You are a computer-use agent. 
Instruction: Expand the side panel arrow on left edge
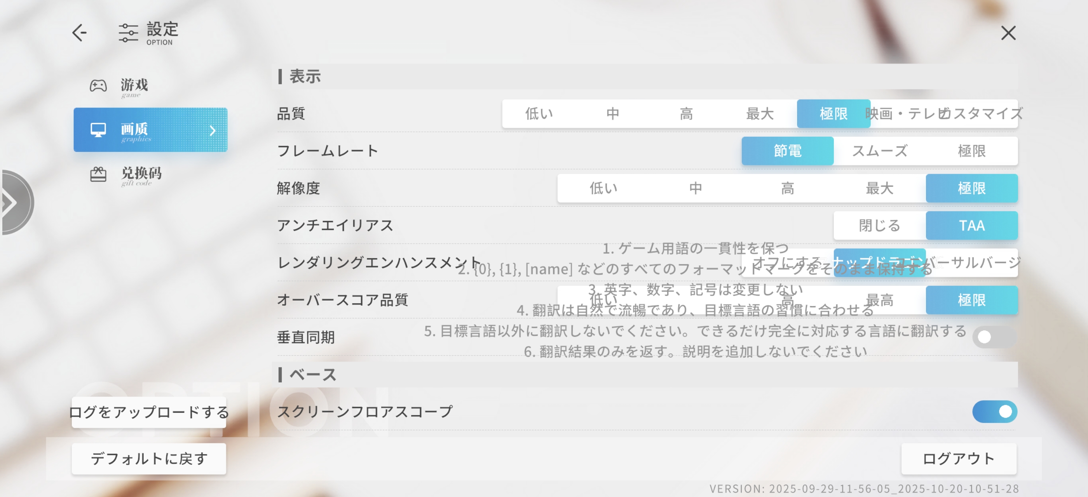coord(13,203)
